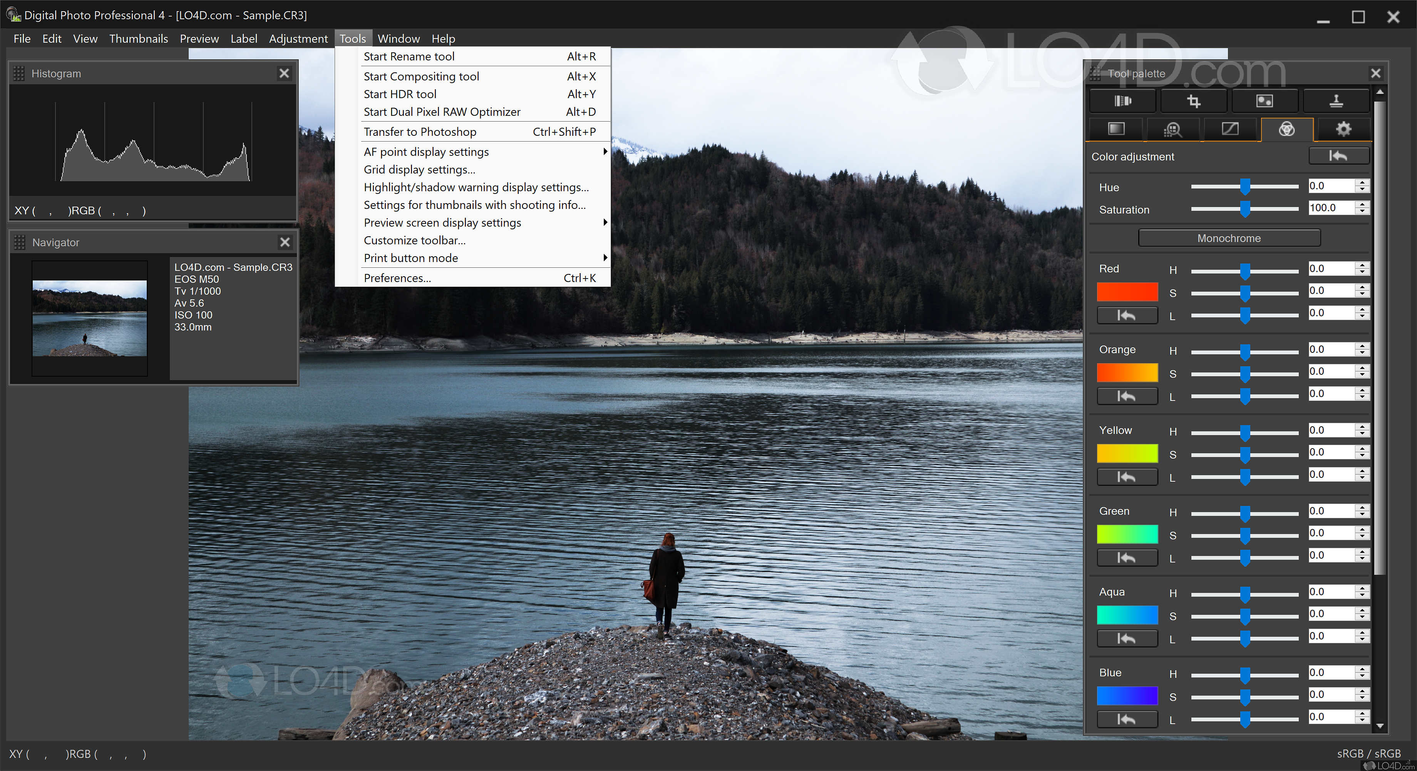Close the Histogram panel
Viewport: 1417px width, 771px height.
(x=284, y=73)
